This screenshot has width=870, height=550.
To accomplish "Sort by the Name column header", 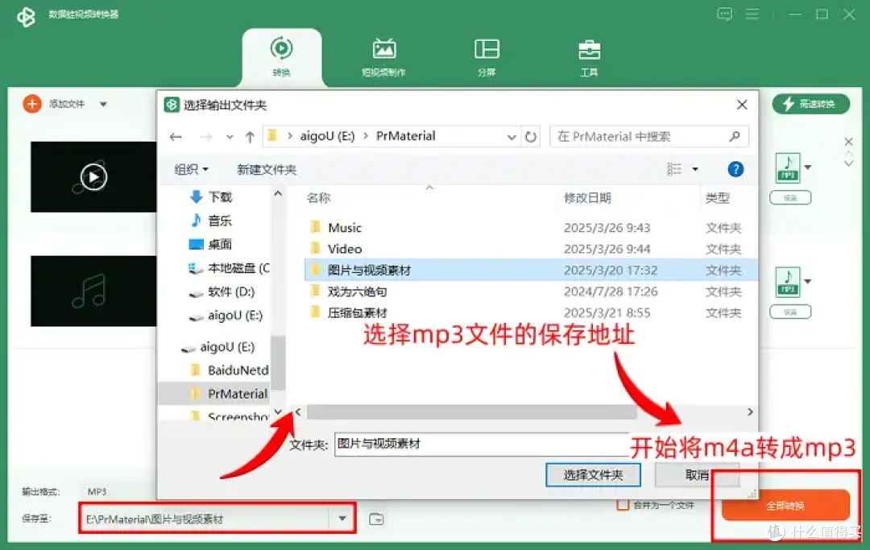I will pos(318,198).
